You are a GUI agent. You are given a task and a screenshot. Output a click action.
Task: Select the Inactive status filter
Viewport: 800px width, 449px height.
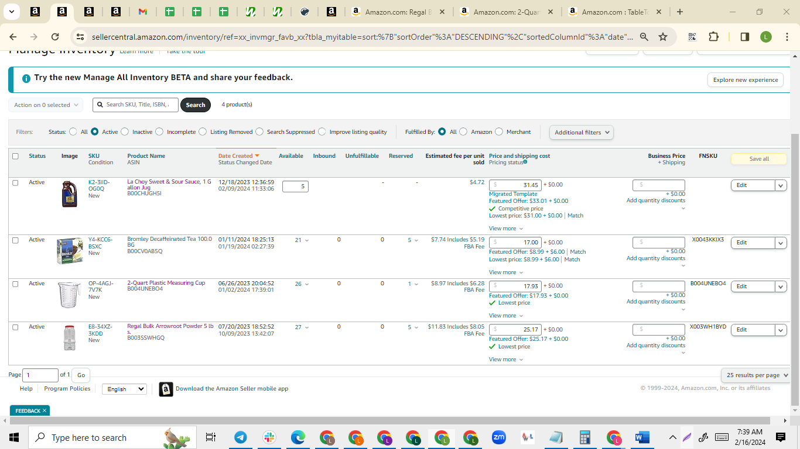click(125, 132)
